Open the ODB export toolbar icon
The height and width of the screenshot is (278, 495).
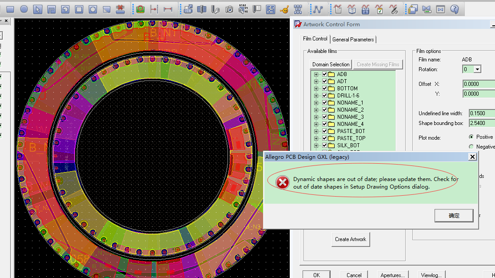pos(188,9)
